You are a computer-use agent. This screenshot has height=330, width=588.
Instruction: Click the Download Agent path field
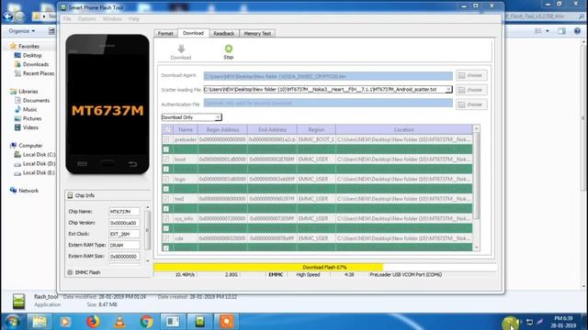[x=328, y=76]
